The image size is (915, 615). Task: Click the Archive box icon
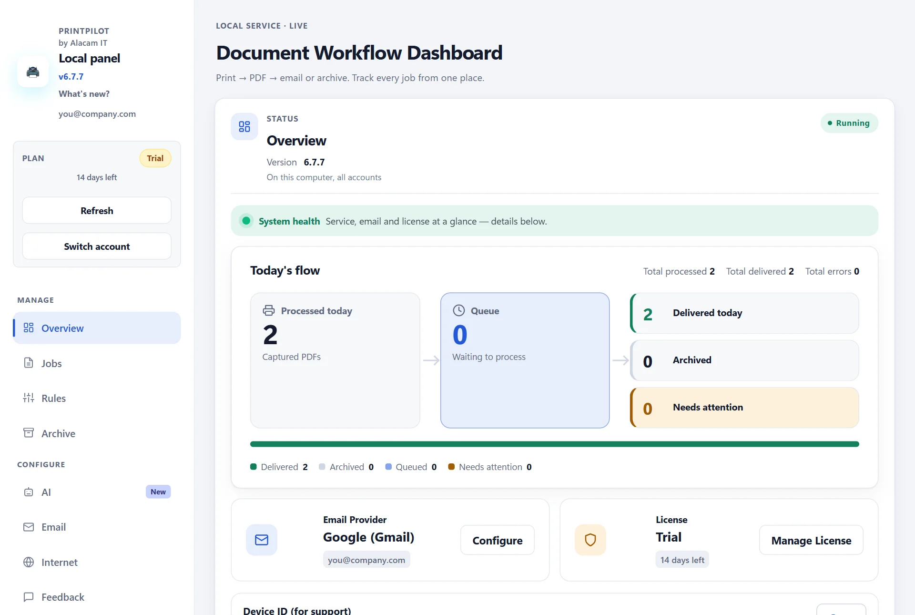coord(29,433)
